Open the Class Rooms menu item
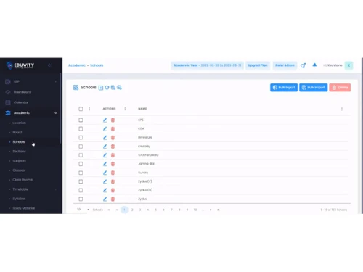 point(23,180)
